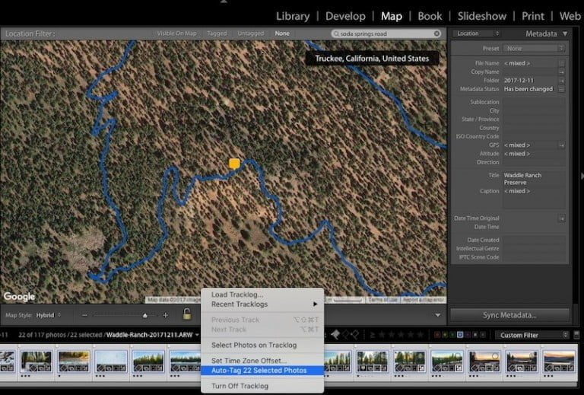Viewport: 584px width, 395px height.
Task: Click the Copy Name arrow icon
Action: [562, 72]
